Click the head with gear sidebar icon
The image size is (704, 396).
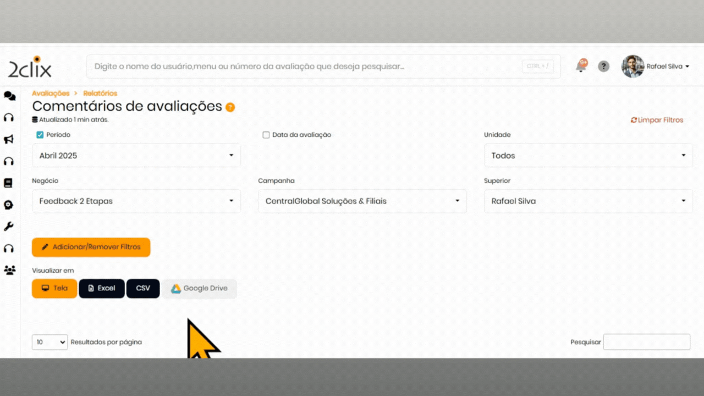coord(9,205)
